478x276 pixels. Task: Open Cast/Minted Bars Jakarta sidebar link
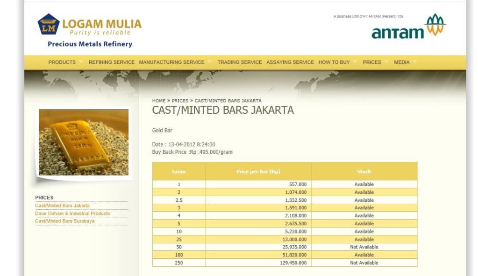pos(62,206)
